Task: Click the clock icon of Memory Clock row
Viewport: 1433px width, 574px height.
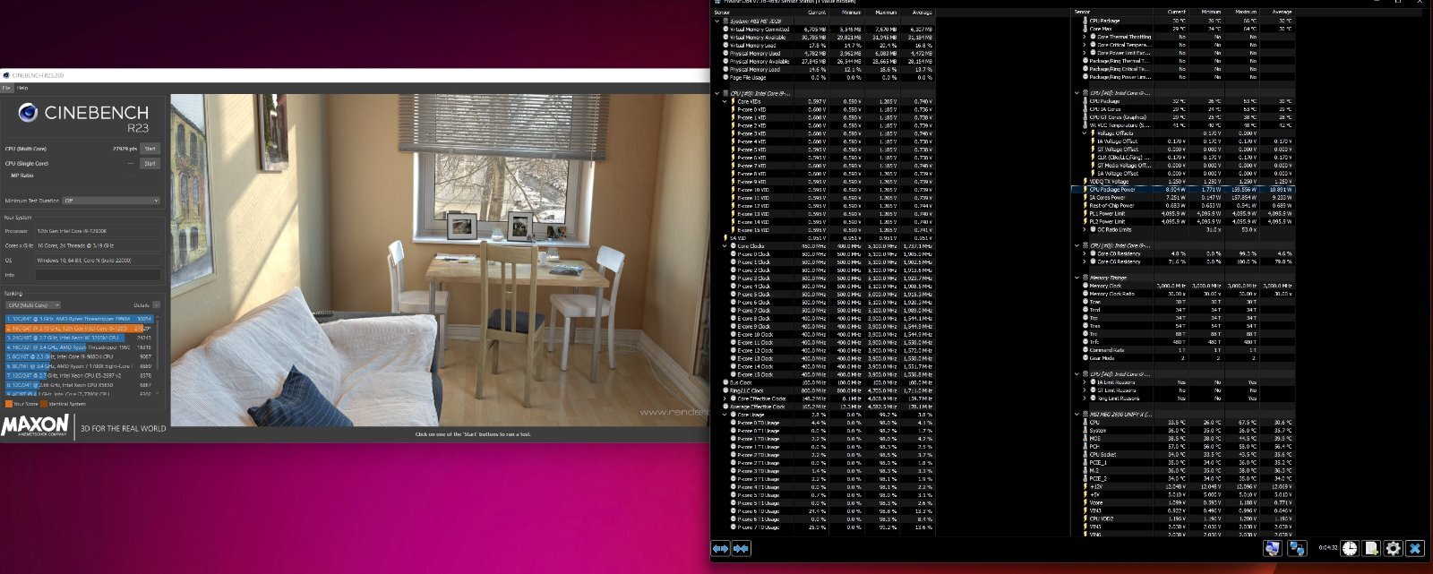Action: point(1085,286)
